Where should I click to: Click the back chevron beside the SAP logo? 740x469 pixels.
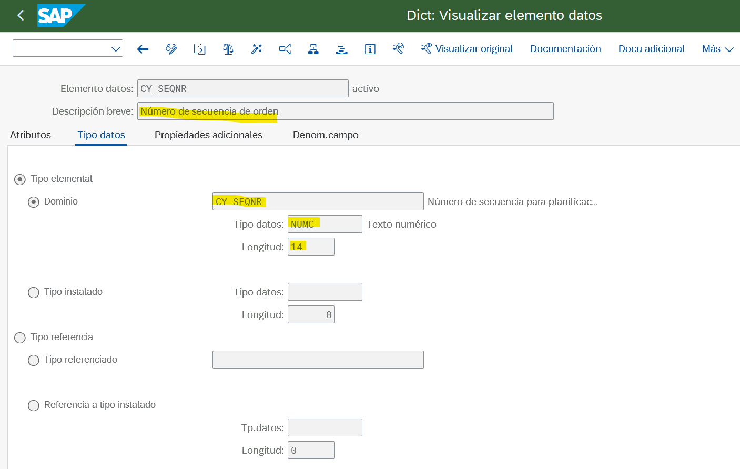pos(21,15)
